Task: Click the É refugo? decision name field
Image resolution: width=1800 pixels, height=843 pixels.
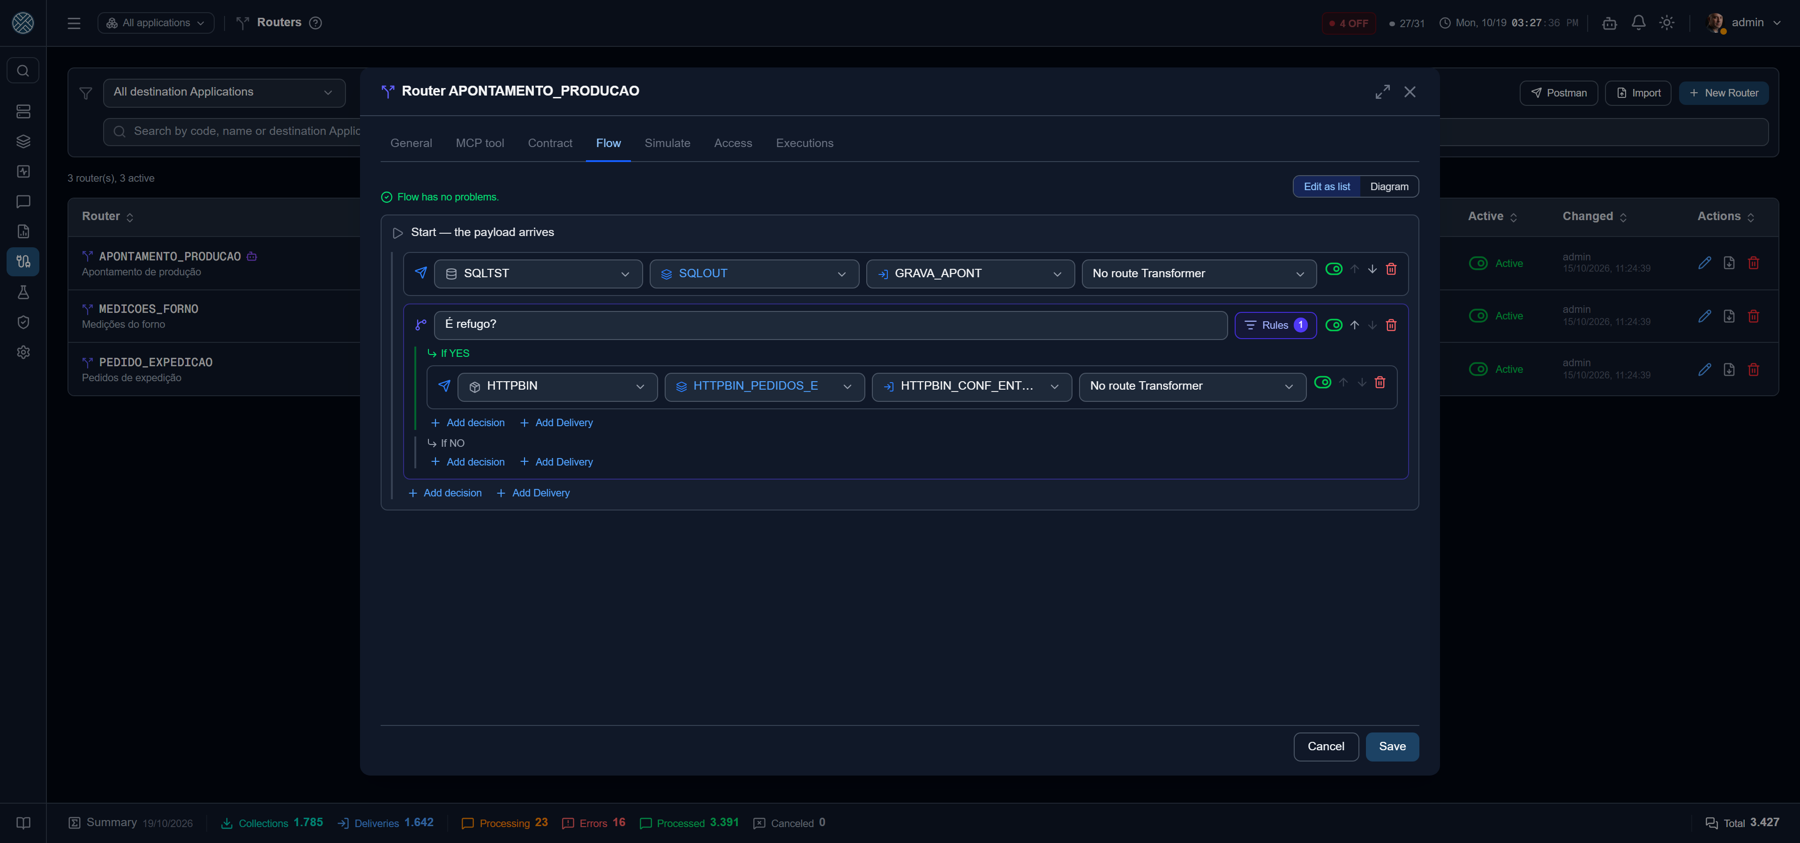Action: [830, 325]
